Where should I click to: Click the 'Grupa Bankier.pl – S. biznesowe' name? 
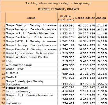coord(30,37)
